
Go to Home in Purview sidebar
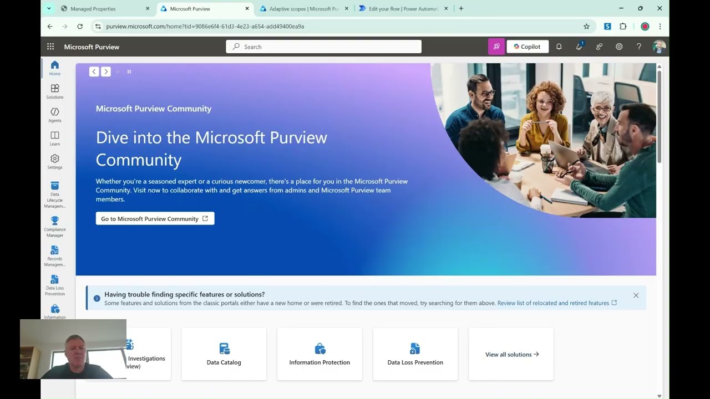point(55,68)
